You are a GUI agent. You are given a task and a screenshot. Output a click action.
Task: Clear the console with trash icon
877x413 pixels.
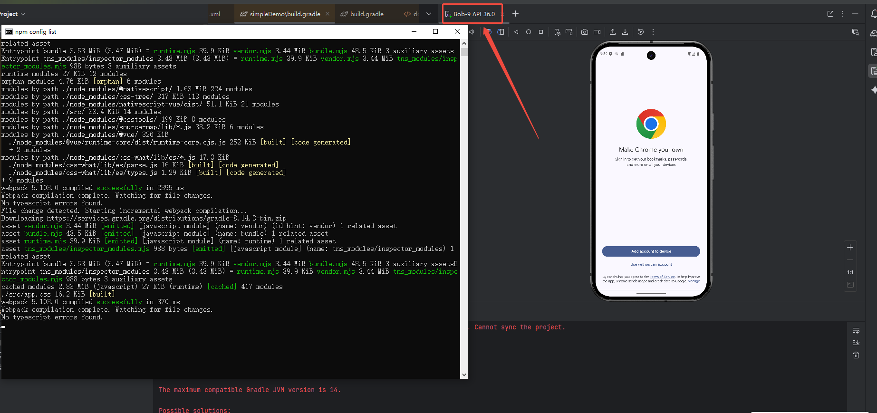tap(856, 355)
